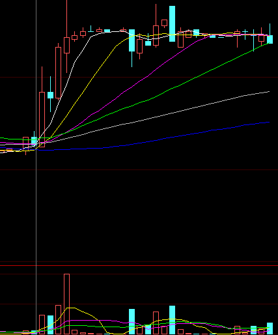
Task: Select the tall cyan candlestick at the price peak
Action: (x=172, y=23)
